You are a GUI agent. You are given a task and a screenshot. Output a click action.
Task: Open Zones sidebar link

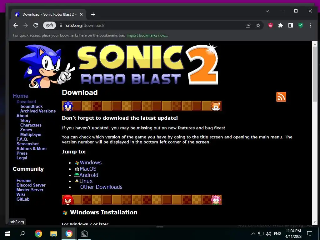coord(26,130)
